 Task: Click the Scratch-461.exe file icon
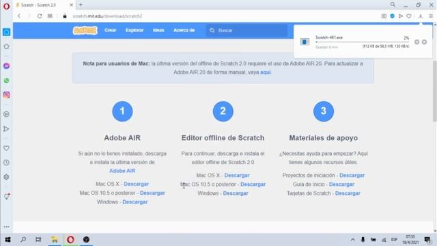tap(305, 42)
